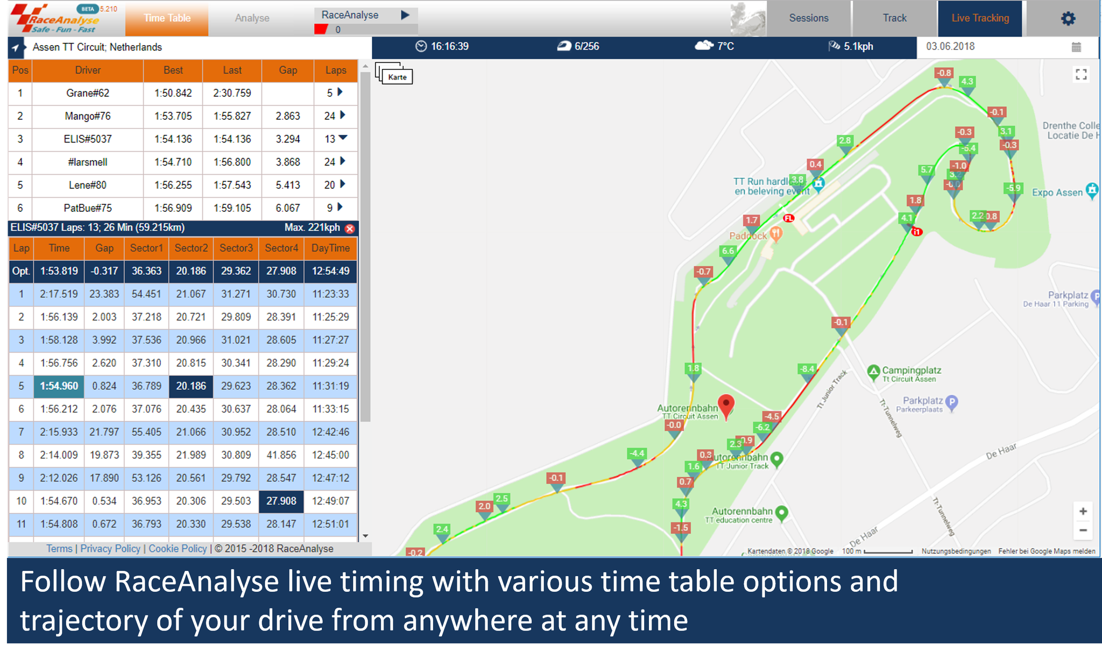Click the timing table scroll-up arrow
This screenshot has height=659, width=1102.
365,67
